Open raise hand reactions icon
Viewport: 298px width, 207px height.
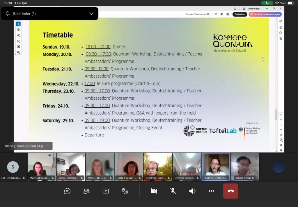125,191
